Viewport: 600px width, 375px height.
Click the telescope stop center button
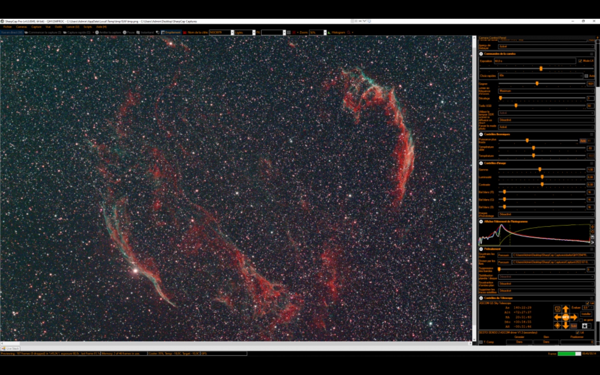(x=566, y=317)
